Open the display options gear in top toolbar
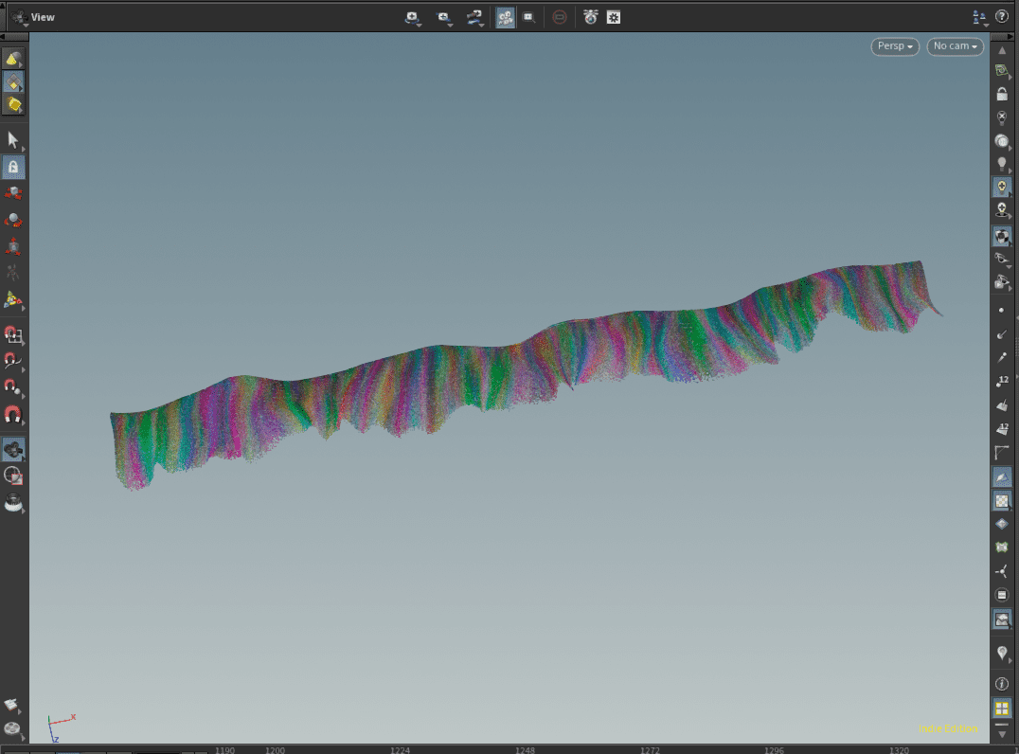 [613, 16]
